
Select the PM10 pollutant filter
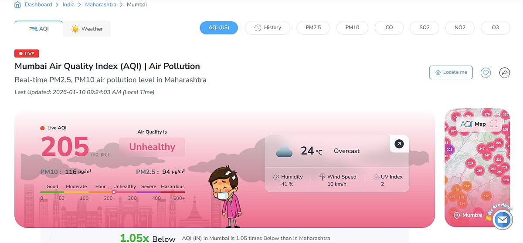(x=352, y=27)
